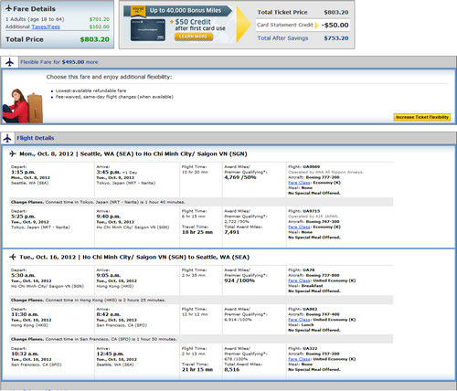
Task: Click the airplane icon in Flexible Fare header
Action: point(9,62)
